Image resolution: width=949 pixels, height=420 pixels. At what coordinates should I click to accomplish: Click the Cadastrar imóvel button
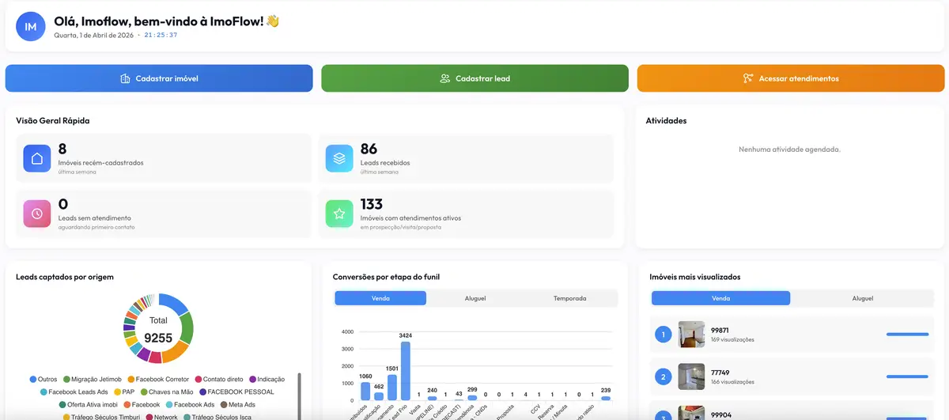(x=159, y=78)
